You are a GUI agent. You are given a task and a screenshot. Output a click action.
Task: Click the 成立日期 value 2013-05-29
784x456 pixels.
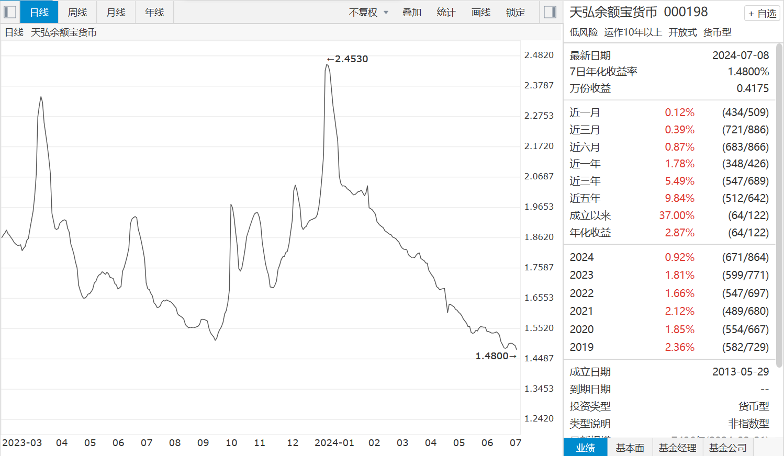(741, 372)
